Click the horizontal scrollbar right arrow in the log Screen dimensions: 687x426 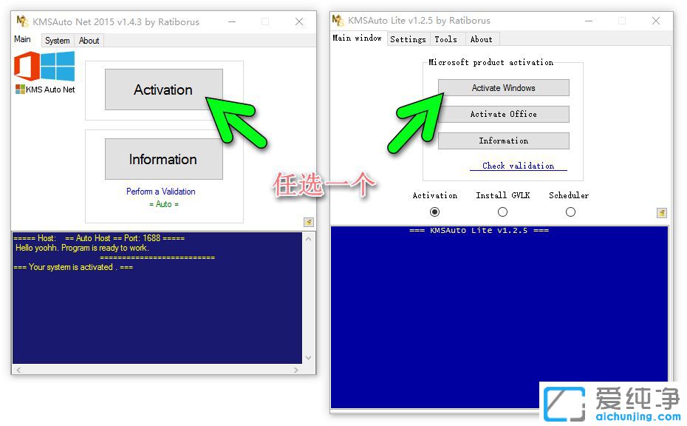pyautogui.click(x=297, y=369)
